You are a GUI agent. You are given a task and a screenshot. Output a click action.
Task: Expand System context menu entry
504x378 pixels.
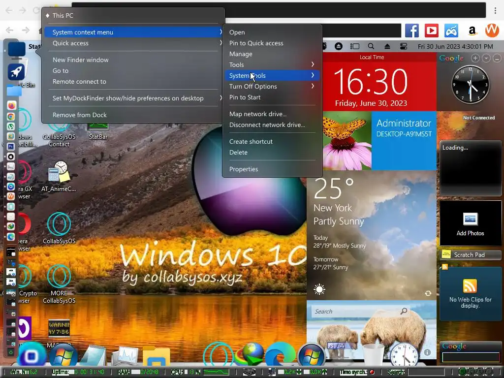pyautogui.click(x=133, y=32)
